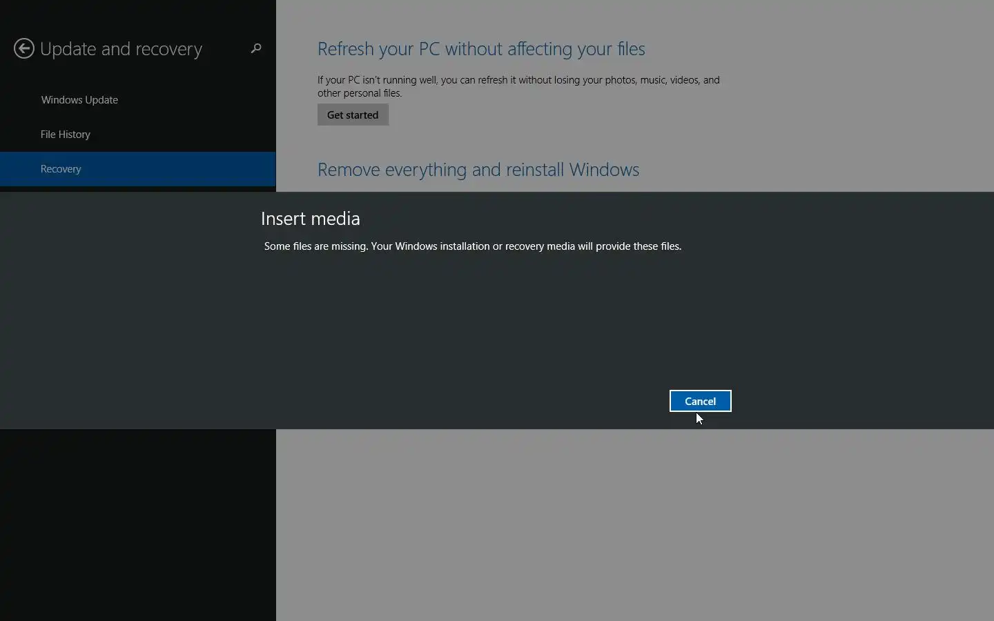
Task: Click the 'Insert media' dialog heading
Action: point(311,219)
